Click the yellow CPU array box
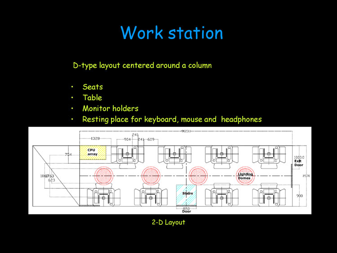The image size is (337, 253). tap(93, 152)
